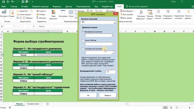Open the Выпад. списки dropdown lists menu
This screenshot has width=194, height=109.
tap(158, 15)
